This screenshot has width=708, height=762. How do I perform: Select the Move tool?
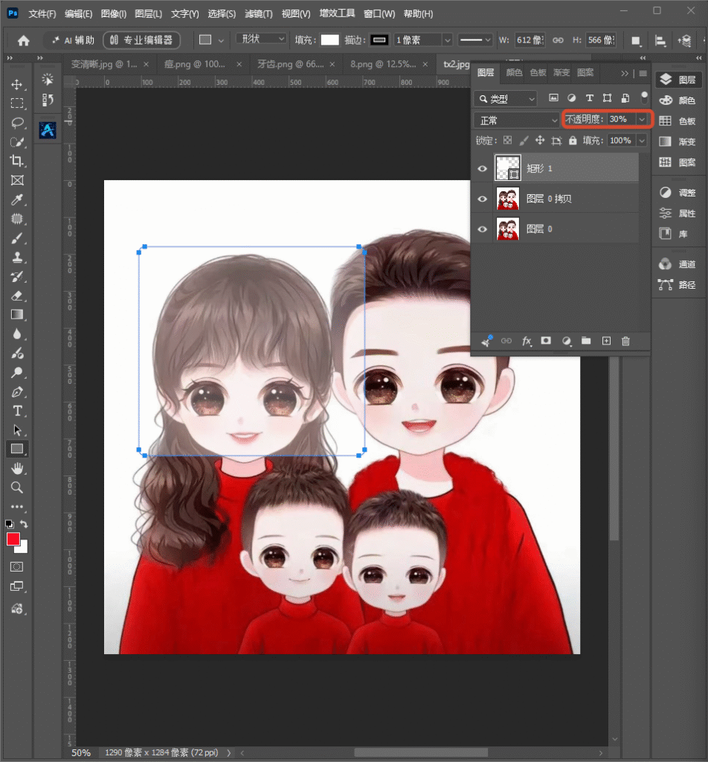(17, 85)
